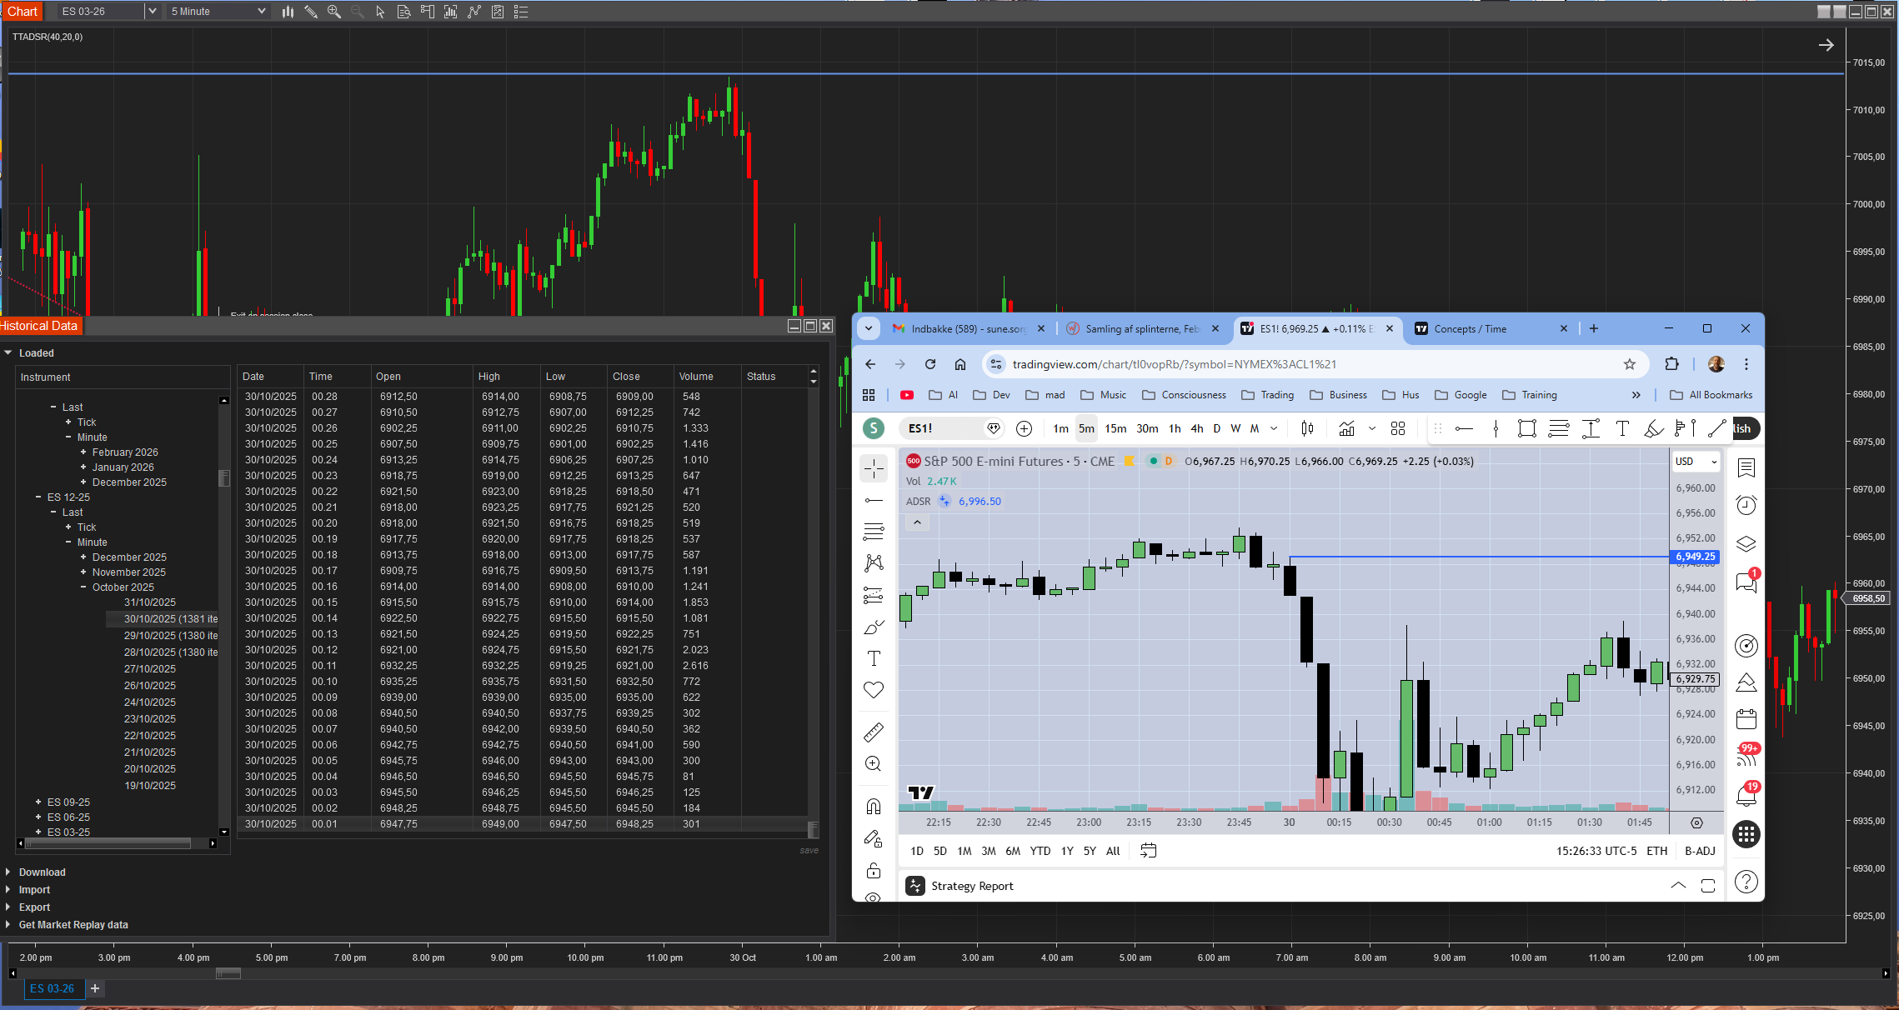Open the Alerts clock icon panel
This screenshot has width=1899, height=1010.
point(1746,506)
